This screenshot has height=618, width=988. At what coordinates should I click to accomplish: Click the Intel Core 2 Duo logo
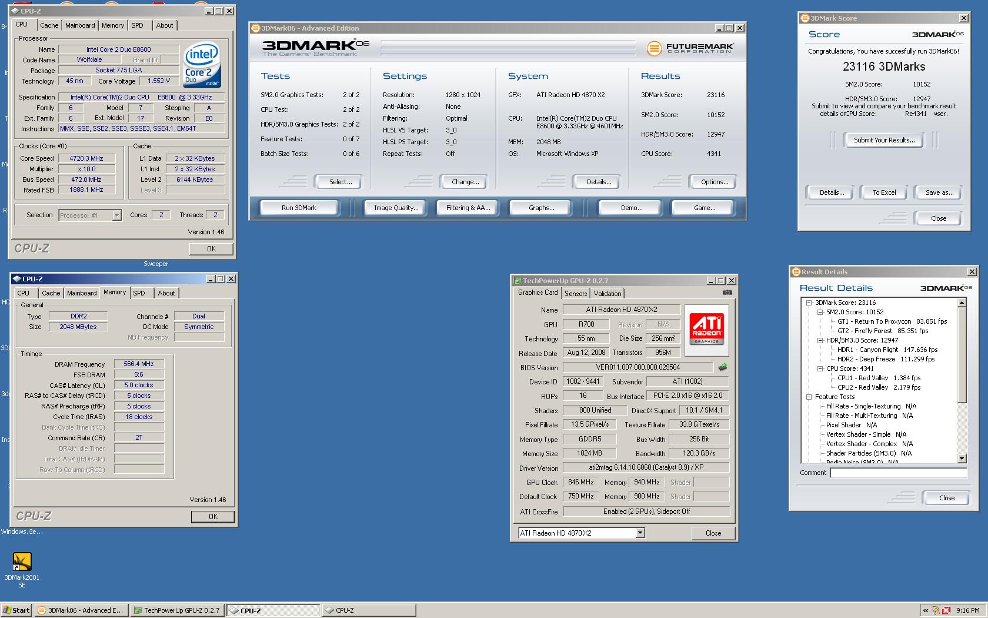tap(201, 64)
